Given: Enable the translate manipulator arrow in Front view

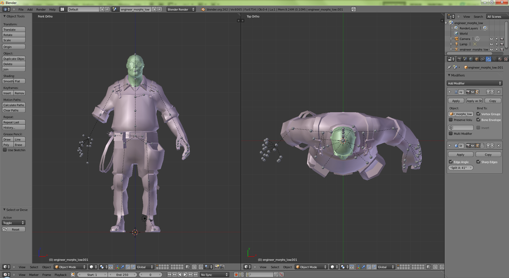Looking at the screenshot, I should [122, 267].
